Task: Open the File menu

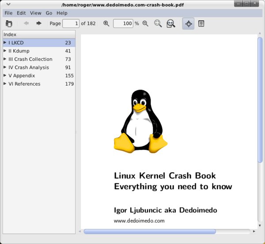Action: pos(8,13)
